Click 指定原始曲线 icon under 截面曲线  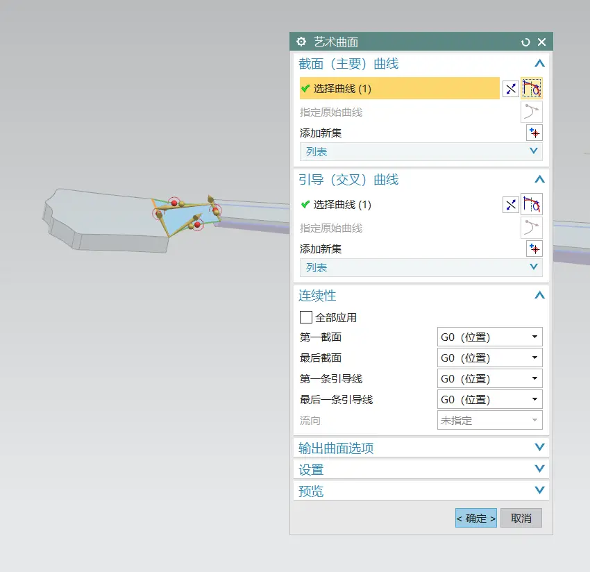(x=532, y=112)
